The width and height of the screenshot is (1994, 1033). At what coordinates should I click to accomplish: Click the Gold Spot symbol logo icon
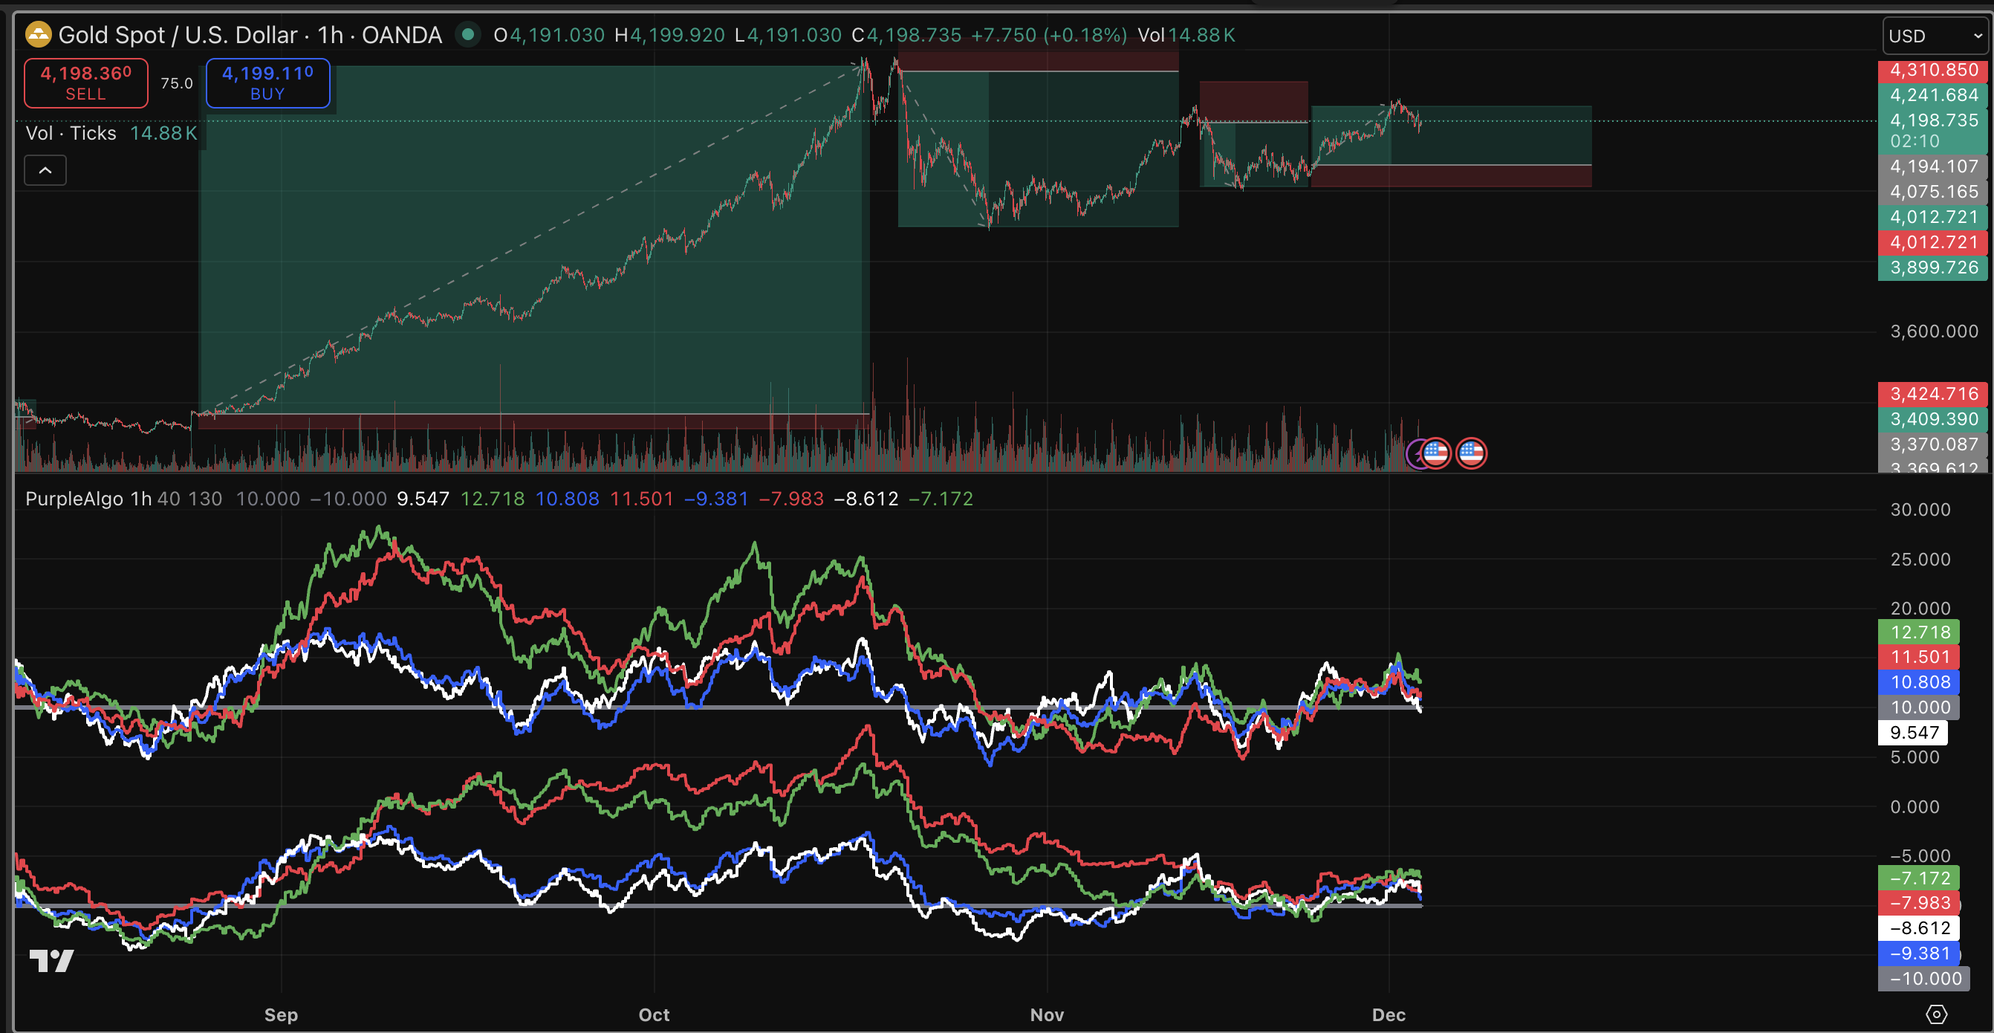[x=39, y=34]
